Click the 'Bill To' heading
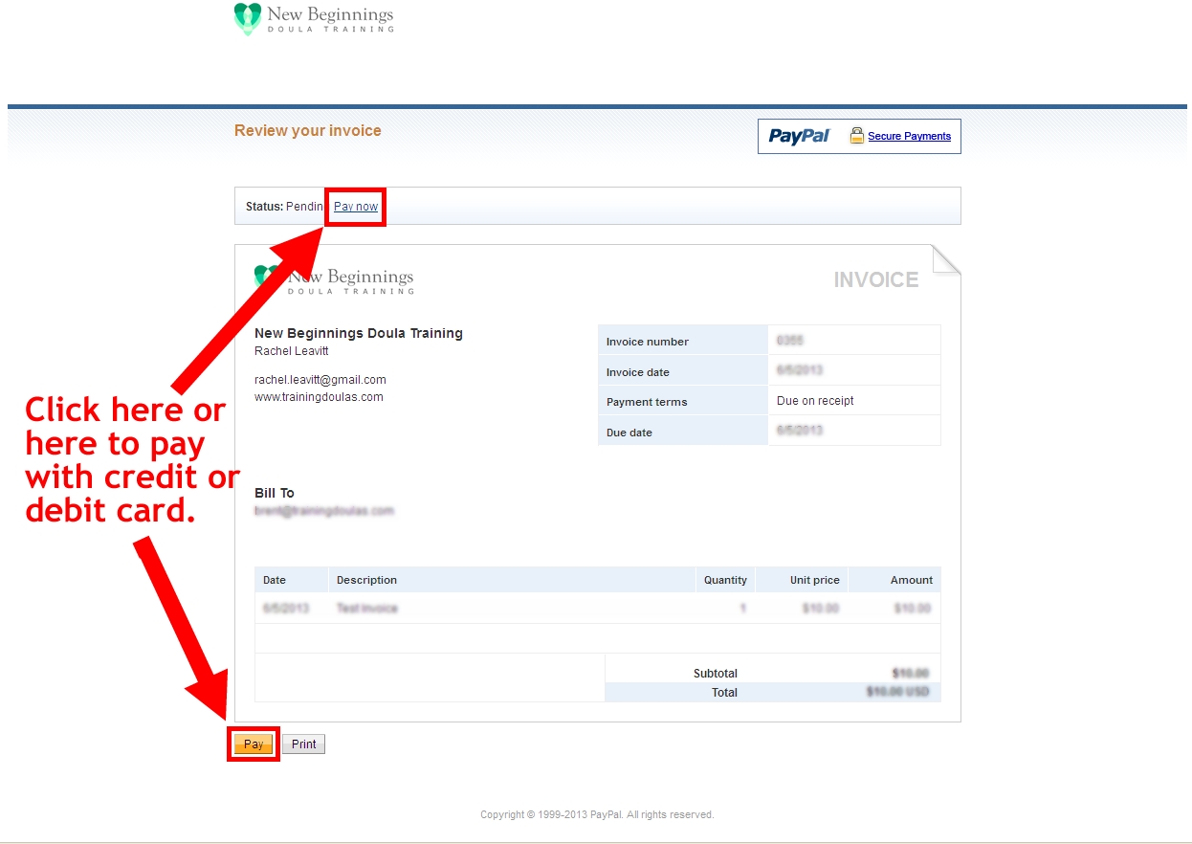This screenshot has width=1192, height=844. [x=275, y=493]
